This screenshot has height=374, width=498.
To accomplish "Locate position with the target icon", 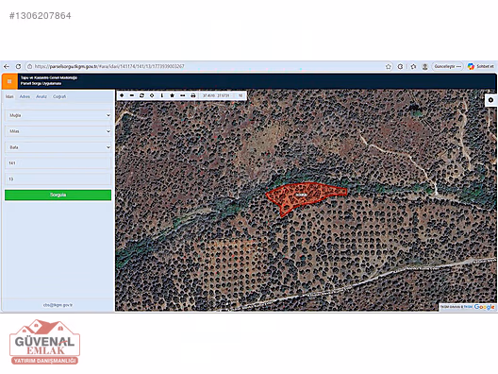I will [x=152, y=95].
